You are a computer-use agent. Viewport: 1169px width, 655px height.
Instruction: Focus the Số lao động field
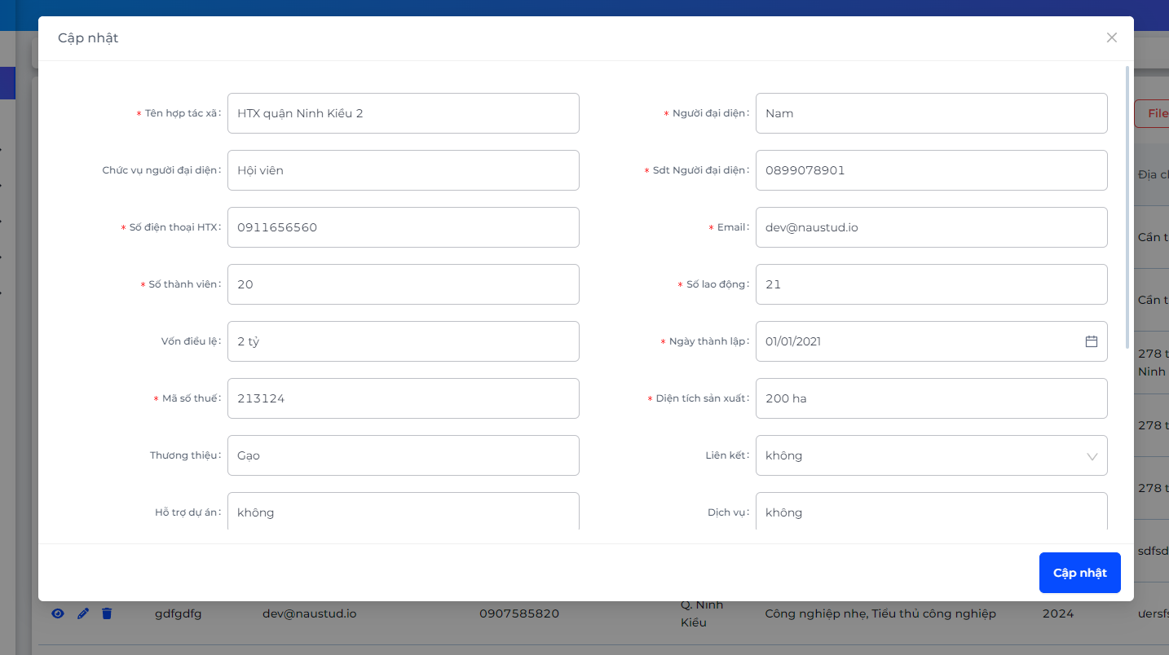click(931, 284)
